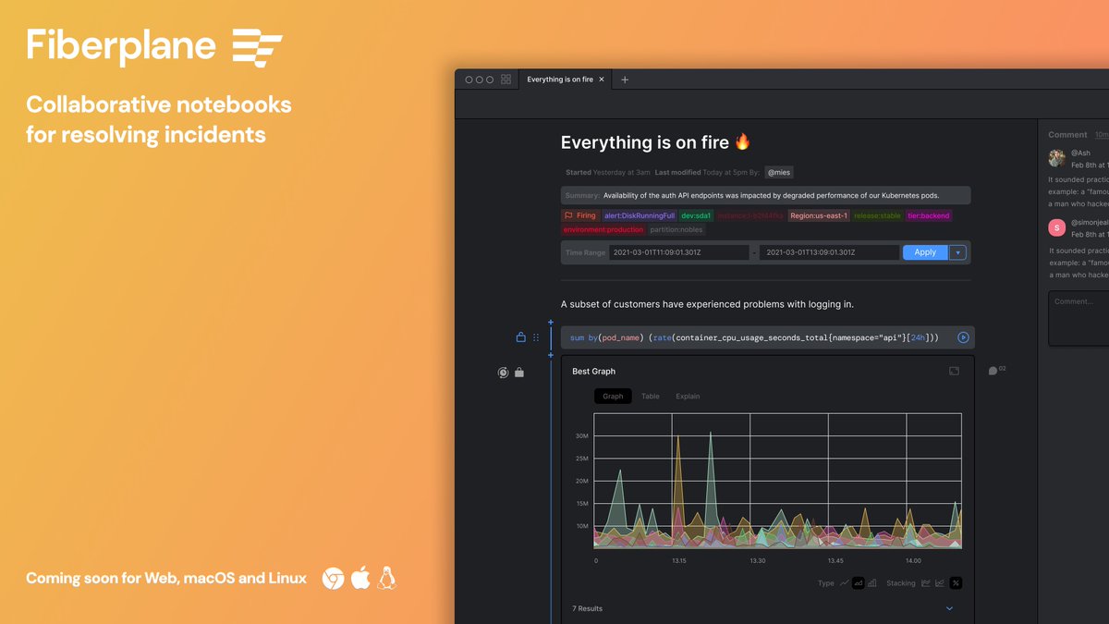Open the dropdown next to Apply
The image size is (1109, 624).
tap(958, 252)
